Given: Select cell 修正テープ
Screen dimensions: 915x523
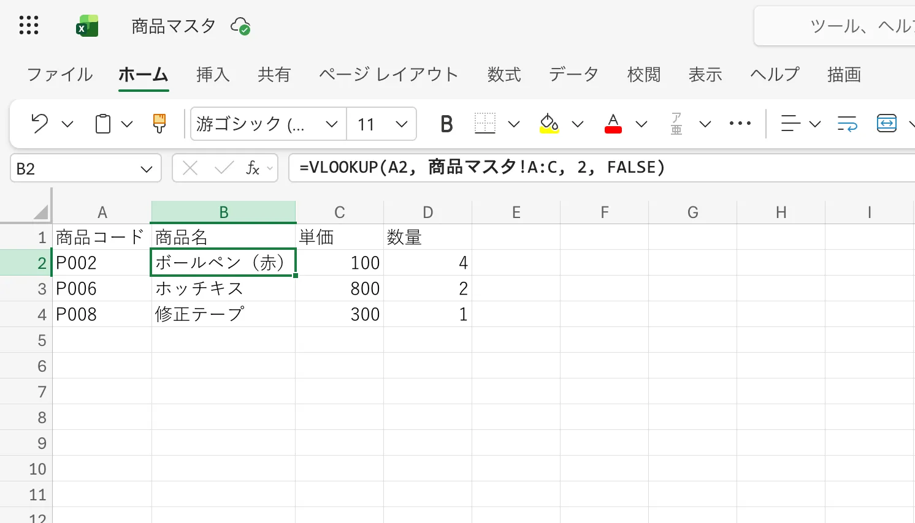Looking at the screenshot, I should click(x=224, y=314).
